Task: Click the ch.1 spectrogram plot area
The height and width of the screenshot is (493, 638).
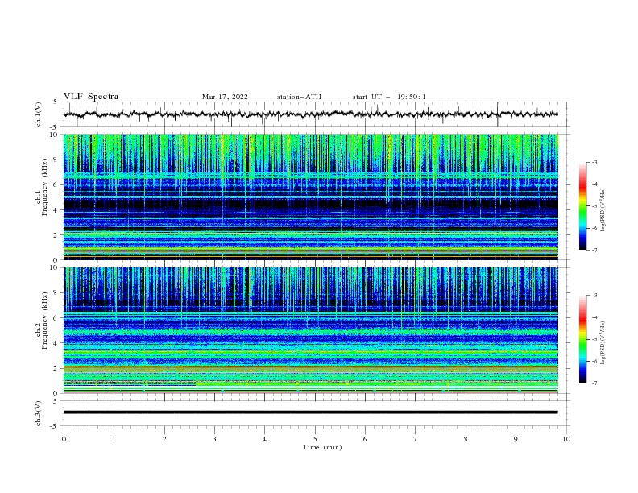Action: [x=310, y=197]
